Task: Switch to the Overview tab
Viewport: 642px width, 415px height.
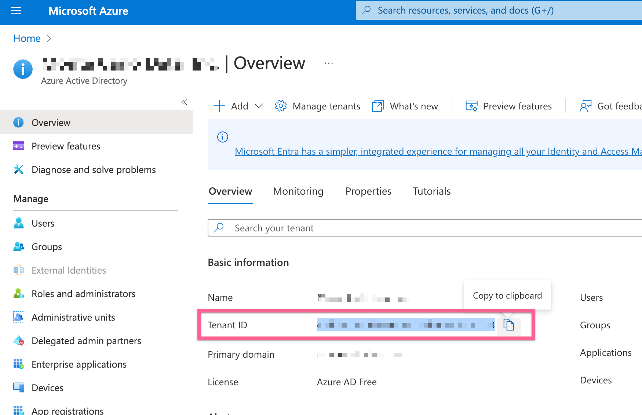Action: 230,191
